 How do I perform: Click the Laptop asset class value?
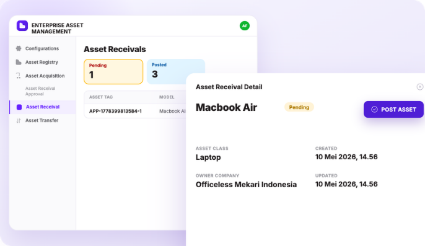pyautogui.click(x=208, y=157)
